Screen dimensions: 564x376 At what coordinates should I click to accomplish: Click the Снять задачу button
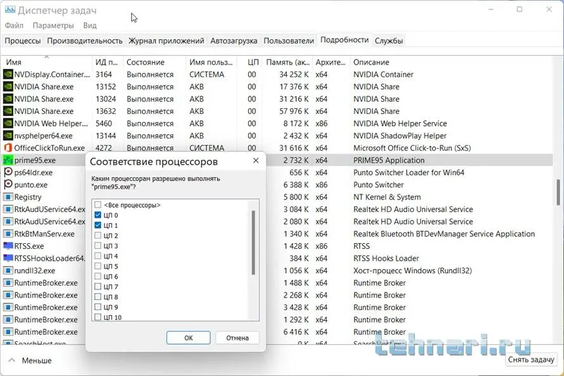click(x=531, y=360)
